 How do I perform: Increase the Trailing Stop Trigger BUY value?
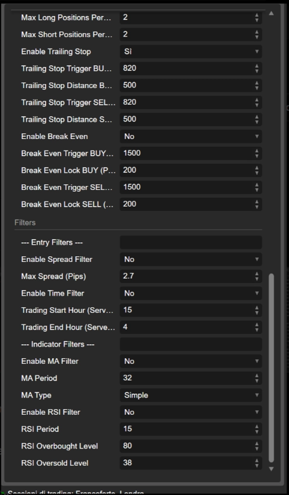[x=257, y=66]
